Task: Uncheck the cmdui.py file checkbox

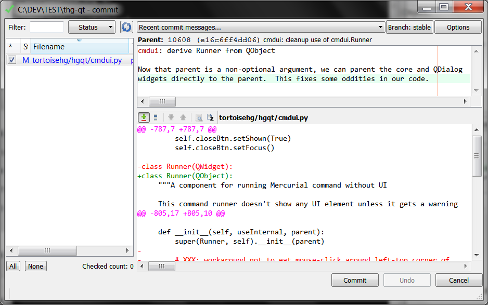Action: (x=12, y=60)
